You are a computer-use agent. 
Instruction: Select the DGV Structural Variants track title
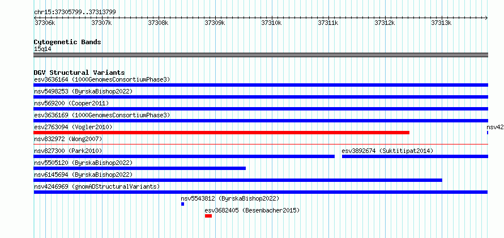[x=79, y=73]
